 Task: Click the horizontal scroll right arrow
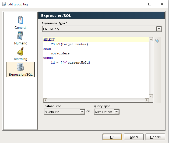tap(147, 100)
